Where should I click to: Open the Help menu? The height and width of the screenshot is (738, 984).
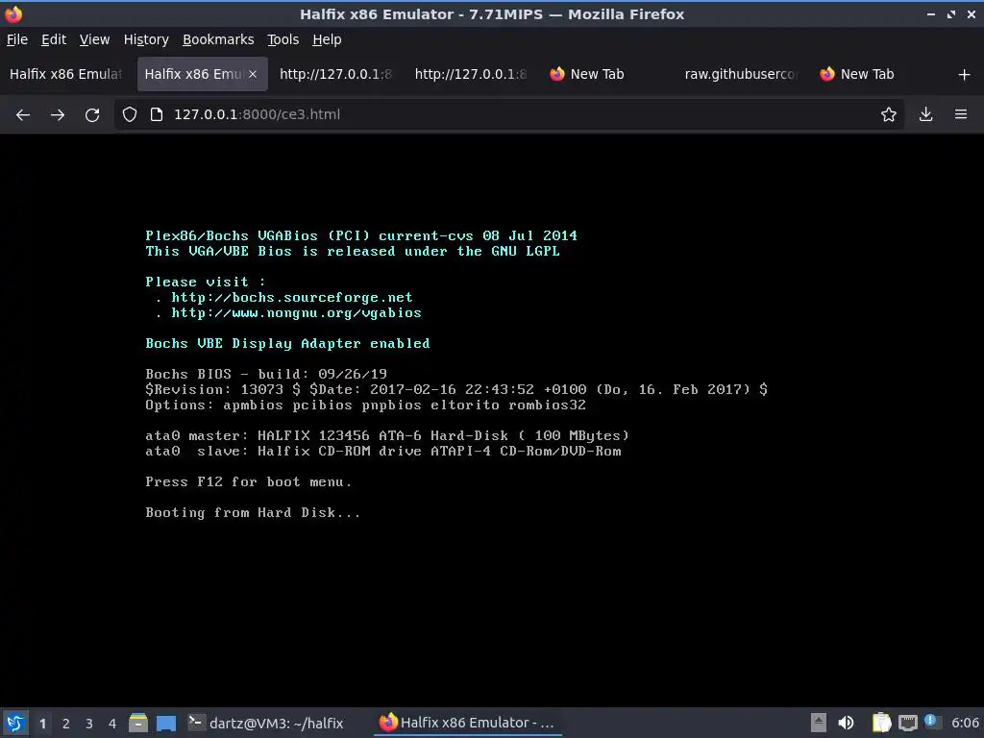click(327, 39)
